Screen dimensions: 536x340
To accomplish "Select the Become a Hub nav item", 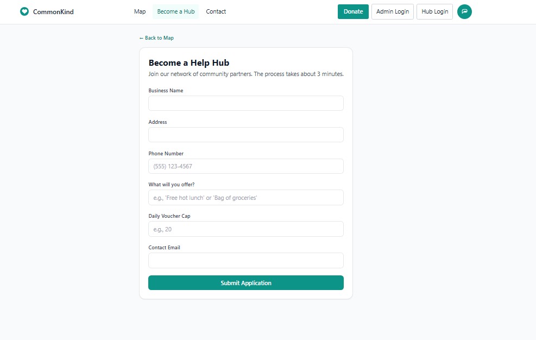I will click(176, 11).
